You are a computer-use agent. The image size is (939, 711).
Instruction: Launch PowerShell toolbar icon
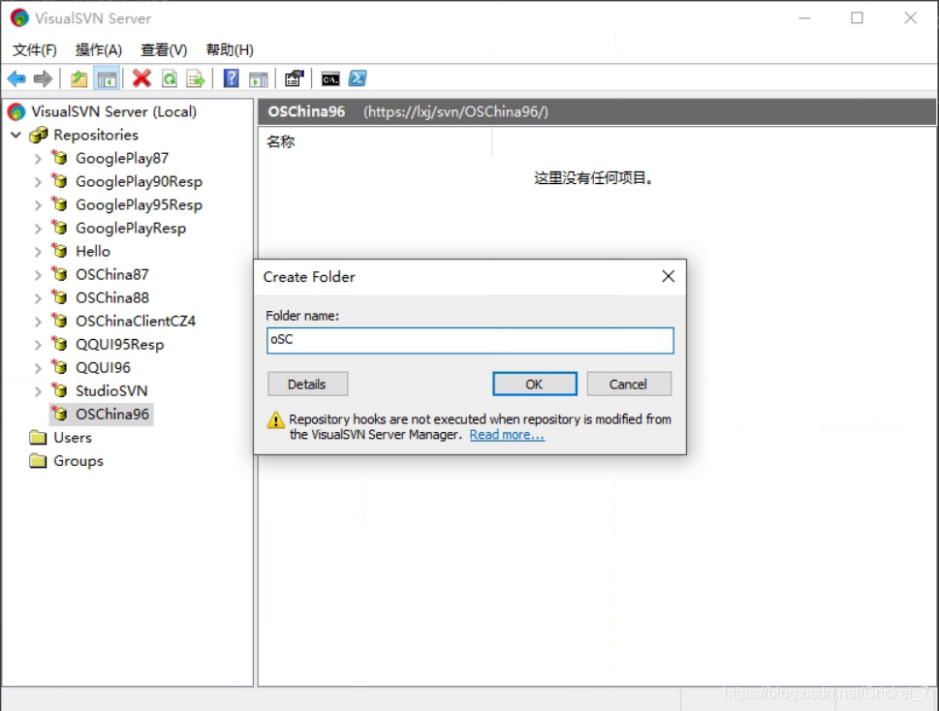click(x=358, y=78)
